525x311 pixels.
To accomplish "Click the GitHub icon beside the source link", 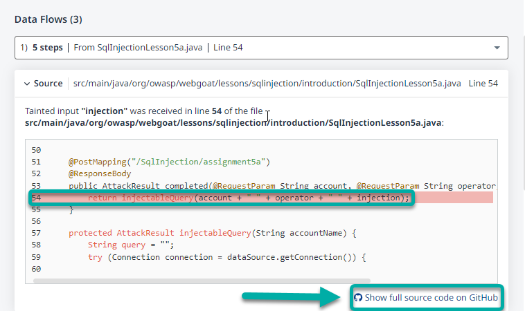I will click(x=357, y=298).
